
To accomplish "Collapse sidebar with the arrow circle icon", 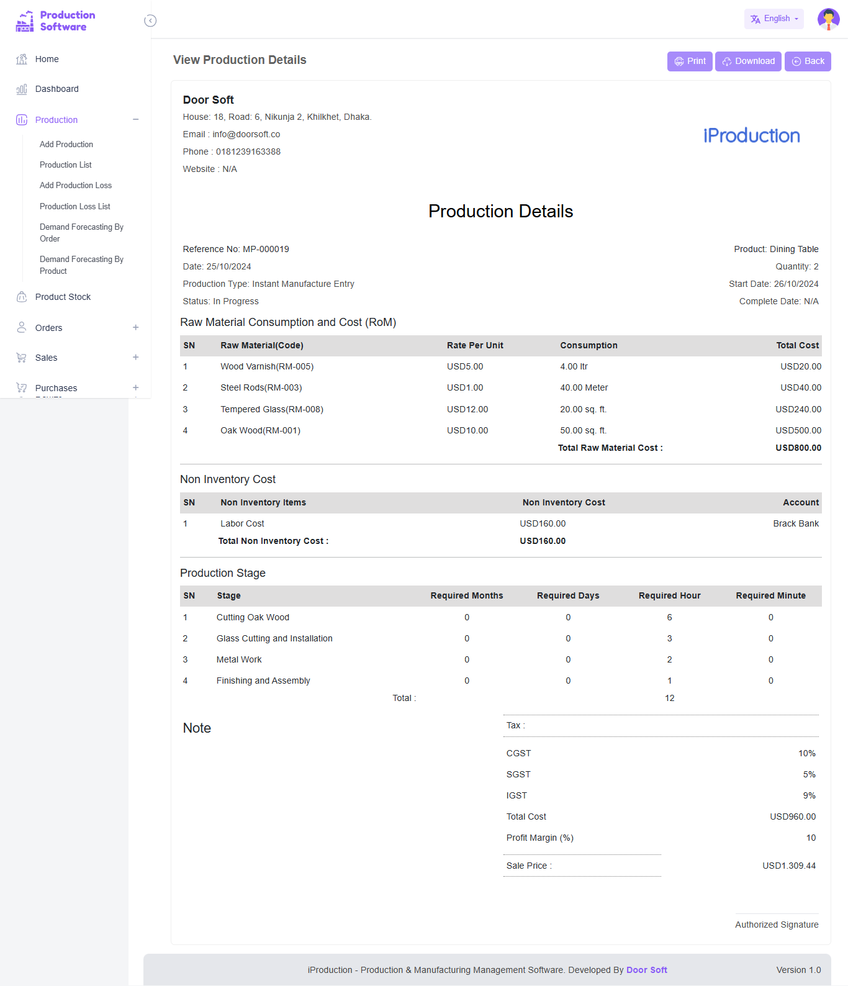I will (x=150, y=21).
